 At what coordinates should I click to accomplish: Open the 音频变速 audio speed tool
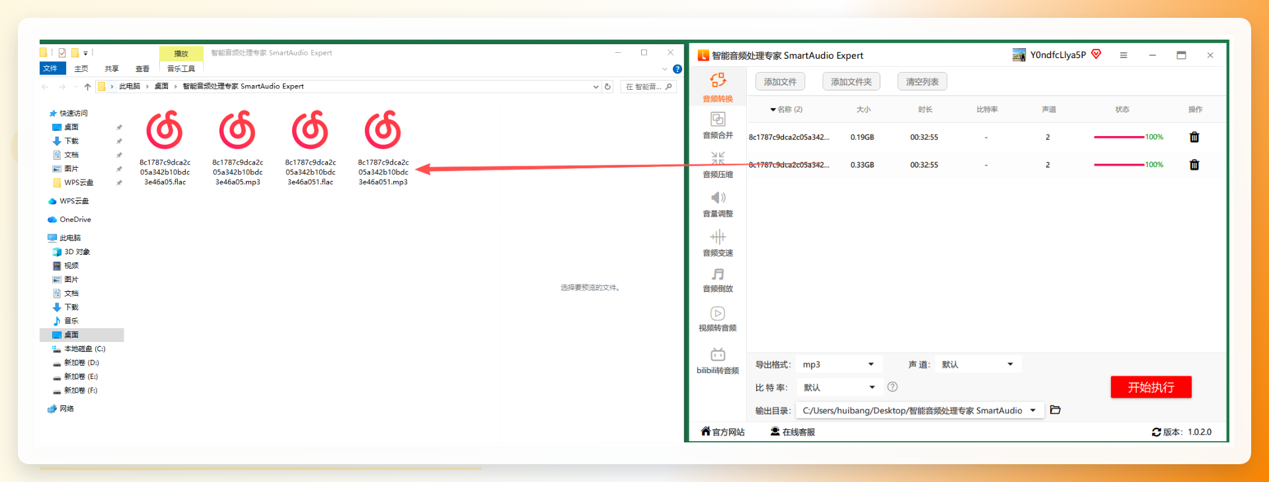(x=718, y=243)
